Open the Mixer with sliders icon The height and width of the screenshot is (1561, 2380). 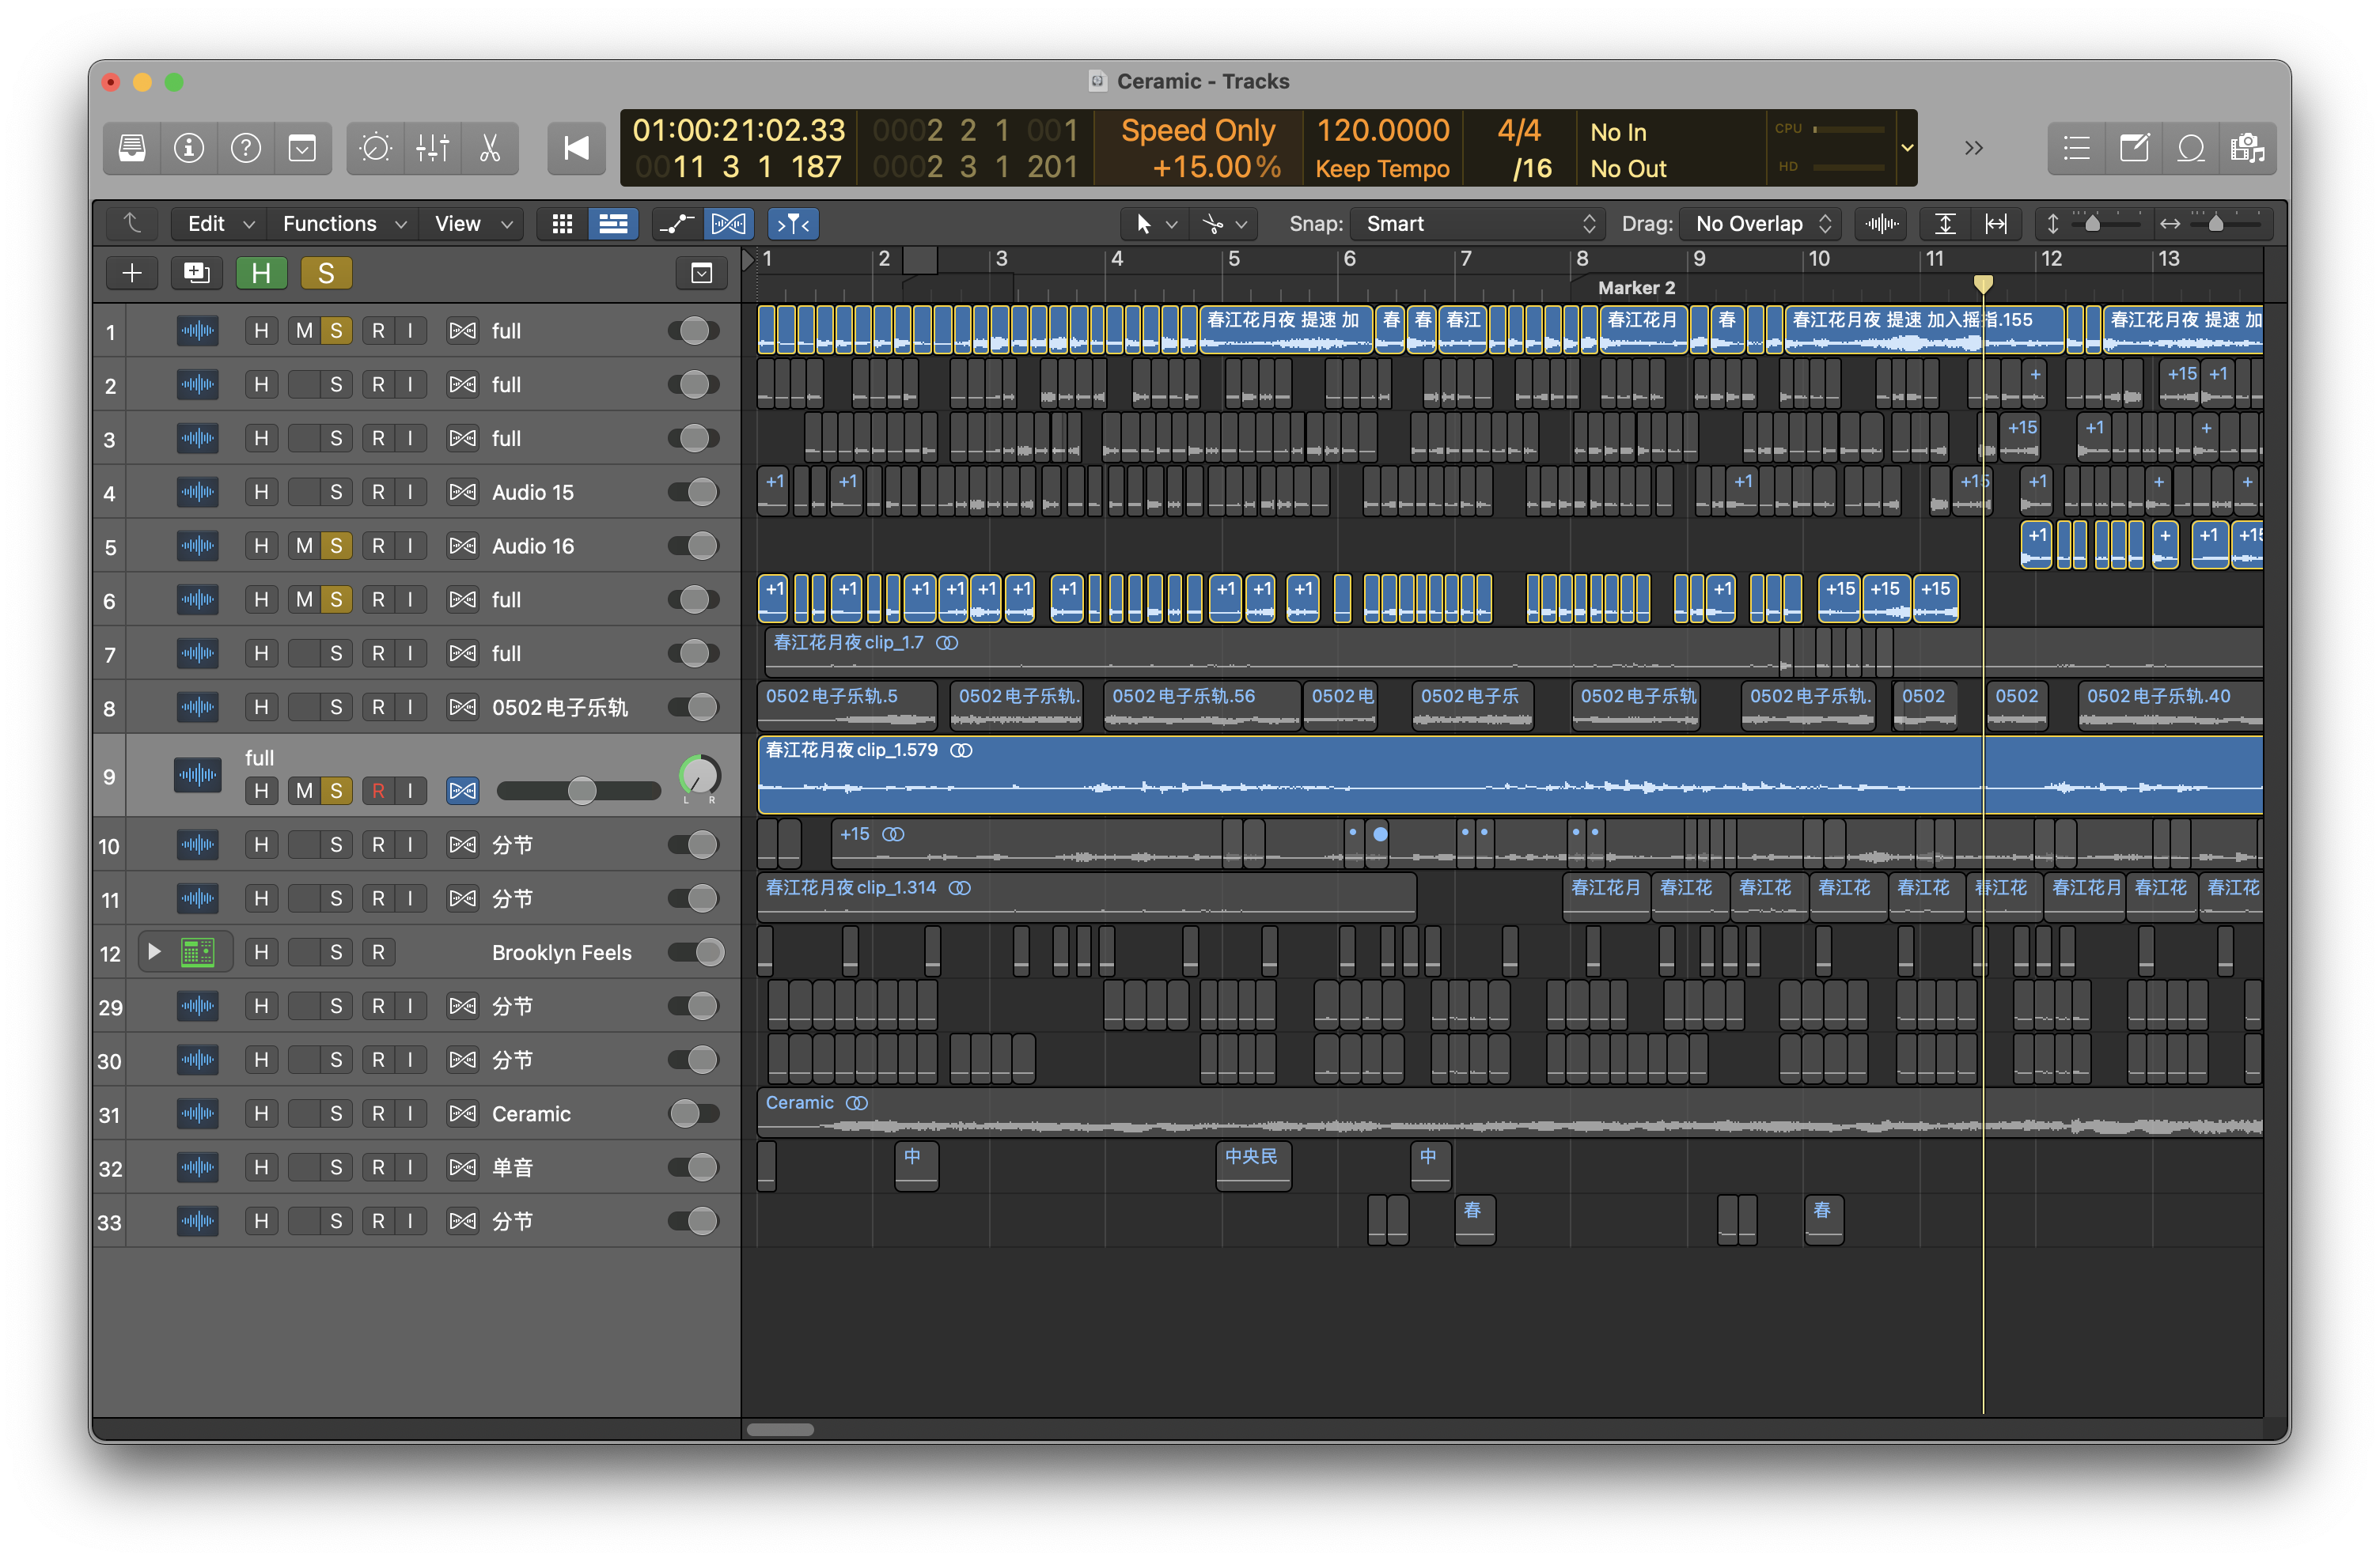432,149
